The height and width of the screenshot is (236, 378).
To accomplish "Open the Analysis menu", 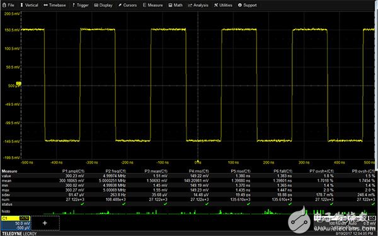I will (198, 5).
